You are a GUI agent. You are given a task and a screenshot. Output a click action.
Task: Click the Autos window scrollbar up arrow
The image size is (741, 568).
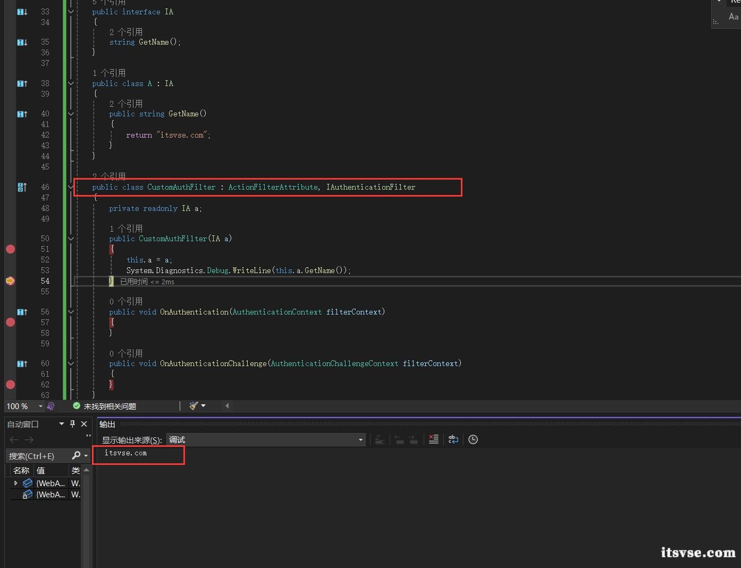[87, 470]
